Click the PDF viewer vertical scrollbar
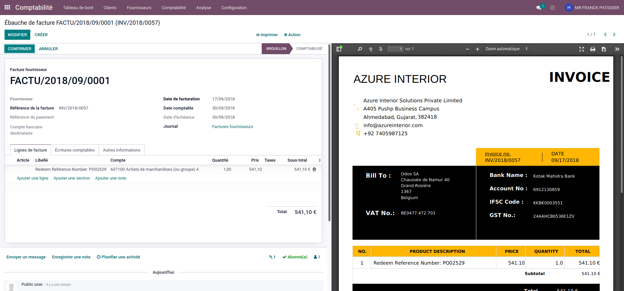Viewport: 624px width, 291px height. [x=622, y=124]
